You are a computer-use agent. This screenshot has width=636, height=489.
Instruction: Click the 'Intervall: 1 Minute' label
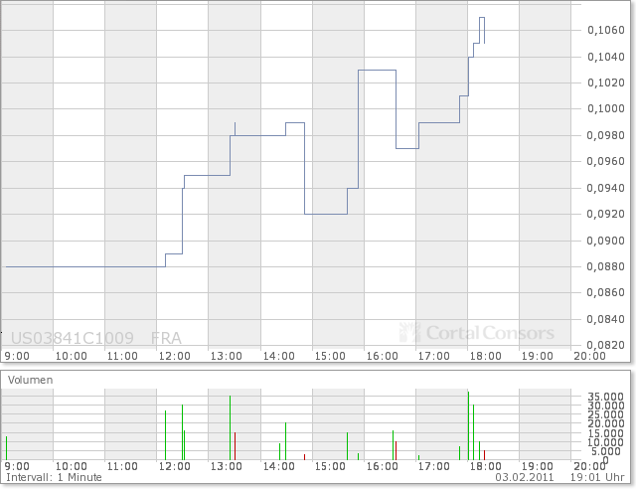point(54,477)
